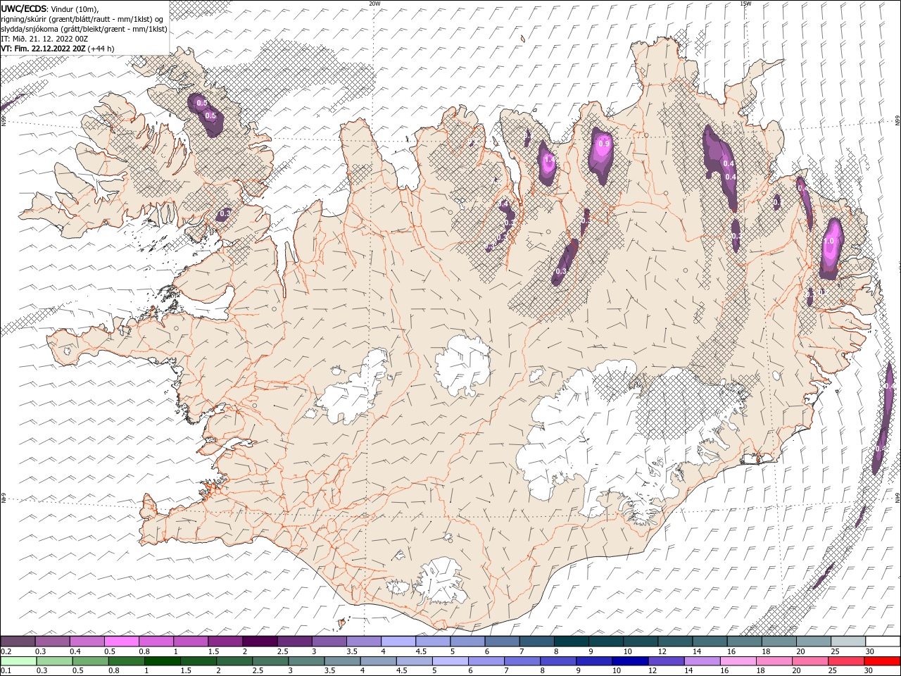Select the light pink 16–18 rain legend swatch

point(738,661)
